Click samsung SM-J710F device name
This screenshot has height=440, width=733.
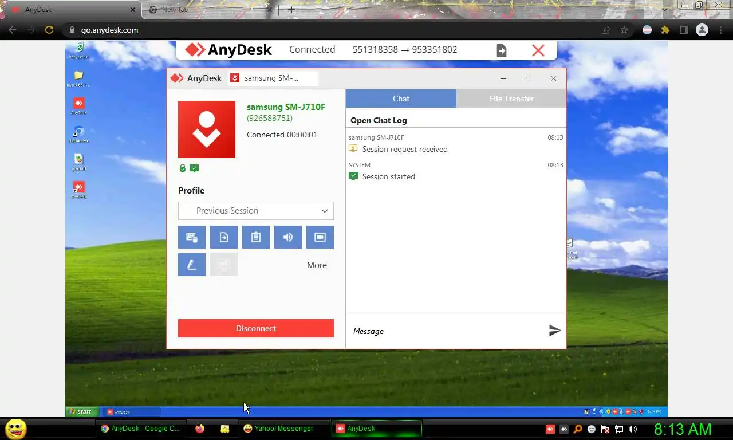pyautogui.click(x=286, y=107)
